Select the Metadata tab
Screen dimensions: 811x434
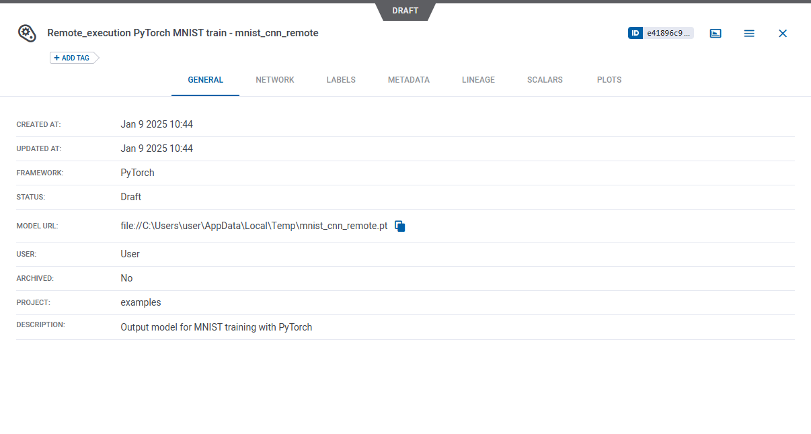408,80
